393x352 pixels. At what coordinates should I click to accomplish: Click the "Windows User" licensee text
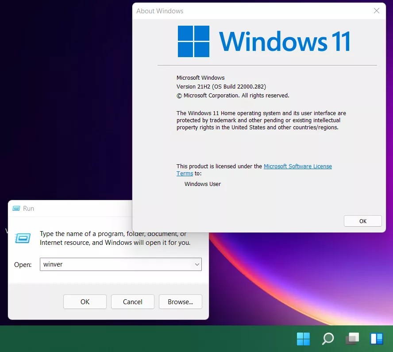pyautogui.click(x=203, y=184)
